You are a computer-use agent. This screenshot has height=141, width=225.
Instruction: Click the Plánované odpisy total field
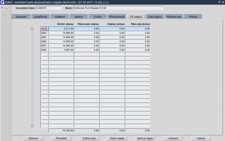(87, 131)
